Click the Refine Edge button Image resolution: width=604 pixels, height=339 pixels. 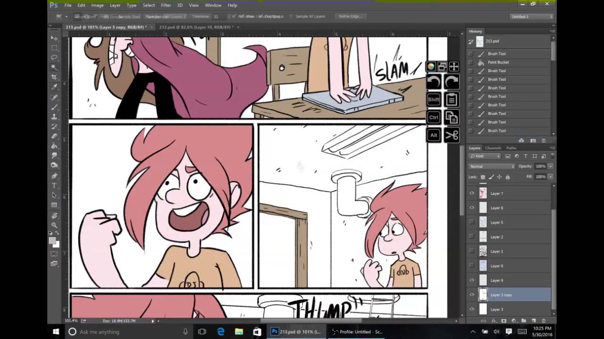click(351, 16)
